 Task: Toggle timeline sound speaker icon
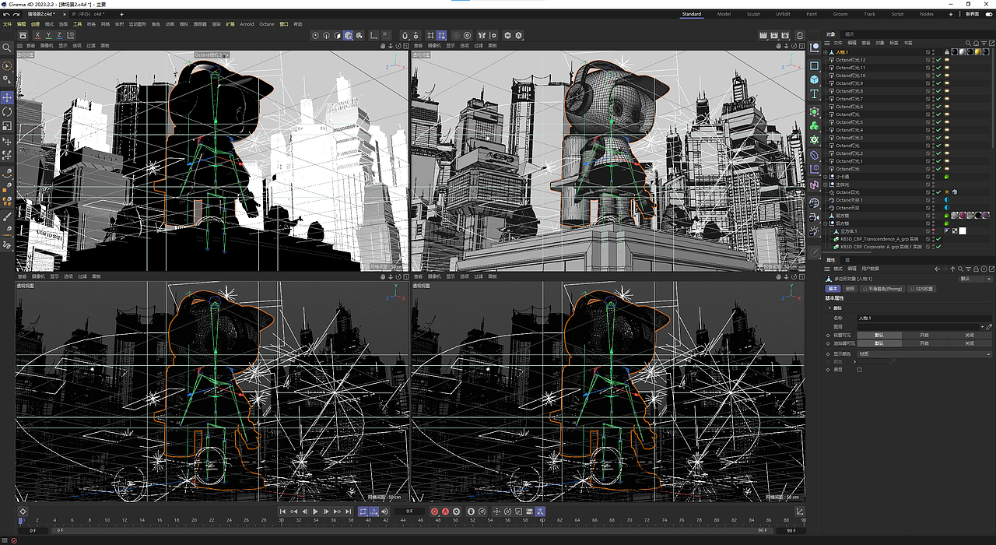pos(384,512)
